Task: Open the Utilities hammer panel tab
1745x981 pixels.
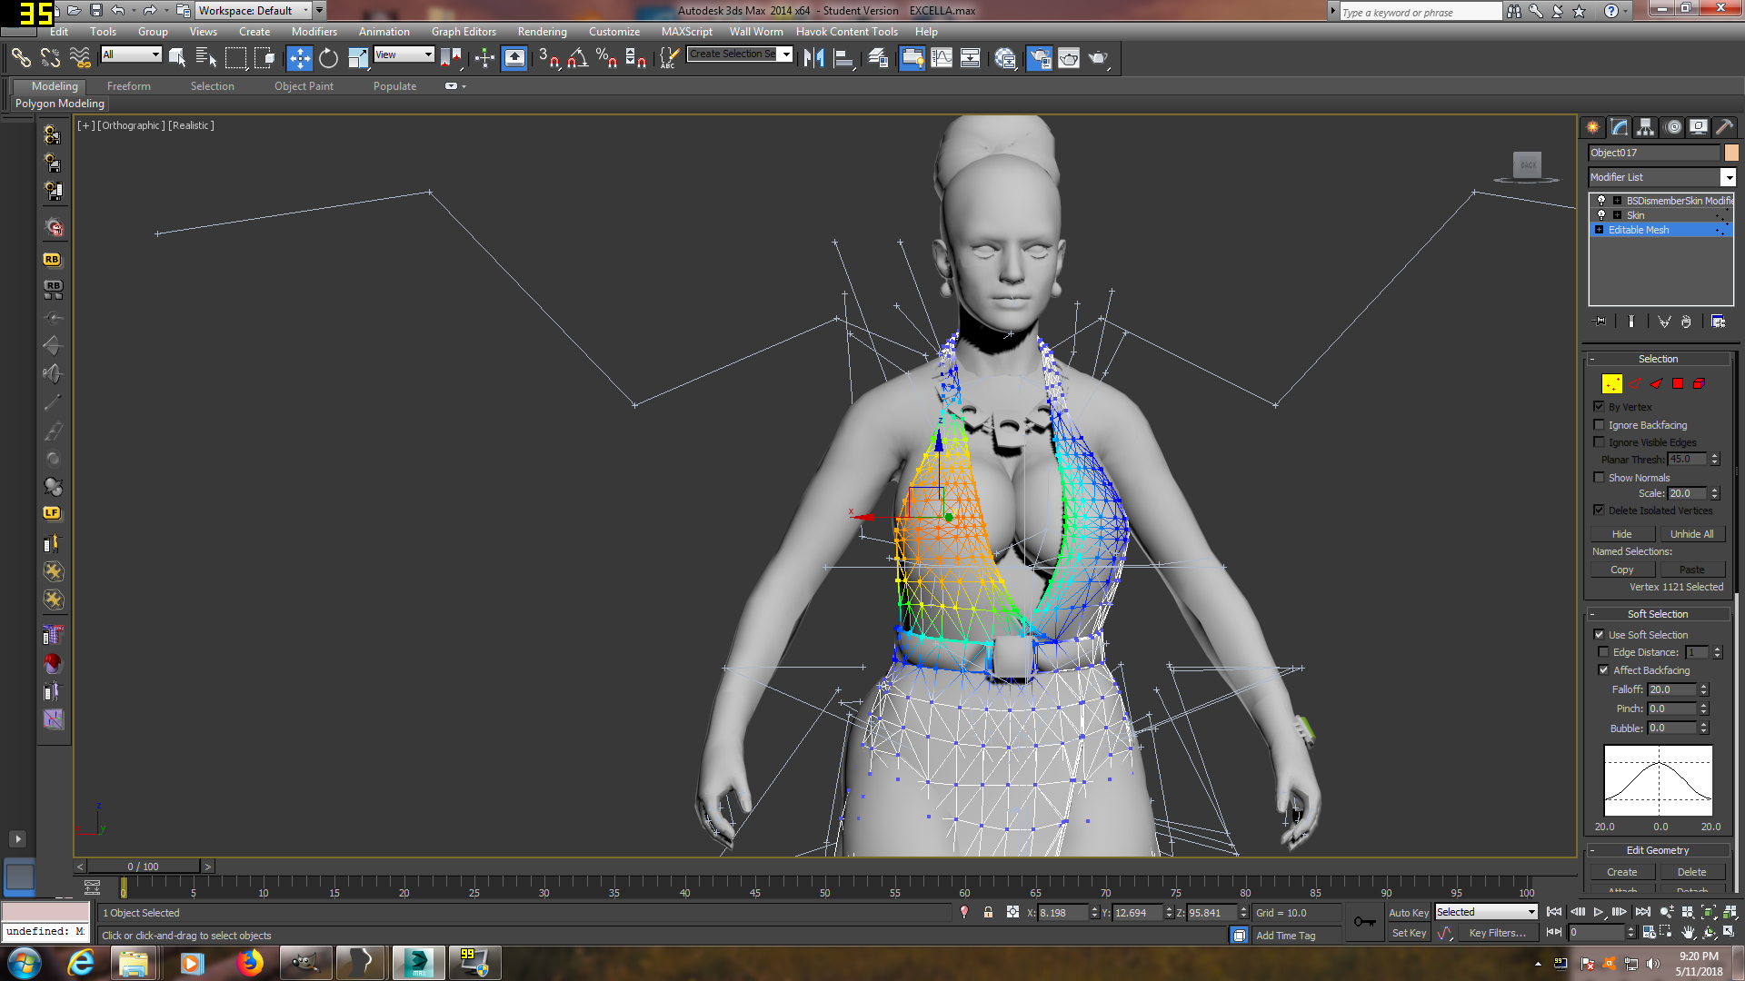Action: click(x=1724, y=127)
